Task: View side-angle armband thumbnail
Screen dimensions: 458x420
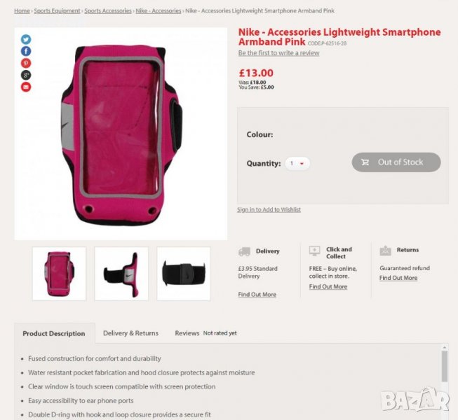Action: click(121, 274)
